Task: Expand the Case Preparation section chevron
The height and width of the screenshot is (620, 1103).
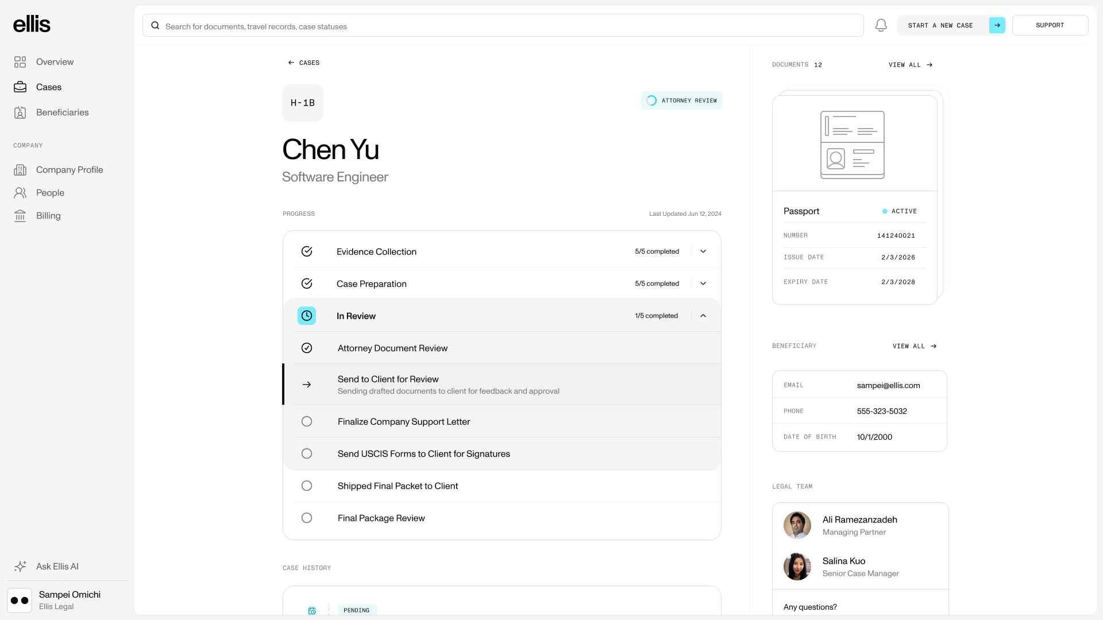Action: pyautogui.click(x=703, y=284)
